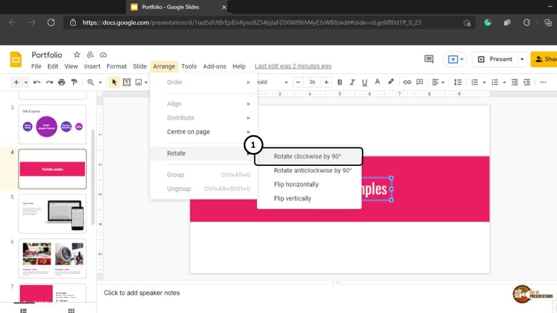Undo the last action
Image resolution: width=557 pixels, height=313 pixels.
pyautogui.click(x=37, y=82)
